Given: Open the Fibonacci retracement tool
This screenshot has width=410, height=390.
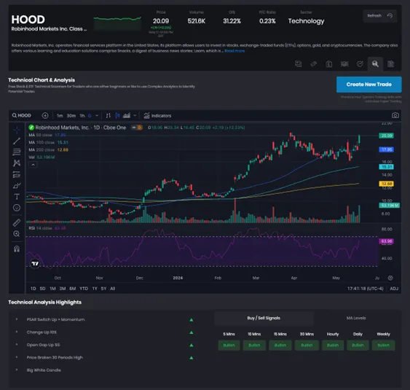Looking at the screenshot, I should pos(17,152).
